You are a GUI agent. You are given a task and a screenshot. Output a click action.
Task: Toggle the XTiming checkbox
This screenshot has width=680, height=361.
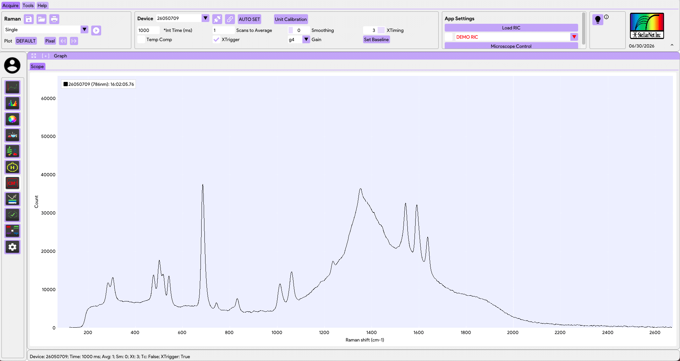tap(381, 30)
